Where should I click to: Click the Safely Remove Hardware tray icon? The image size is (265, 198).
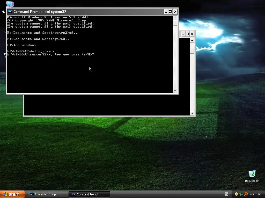point(241,194)
